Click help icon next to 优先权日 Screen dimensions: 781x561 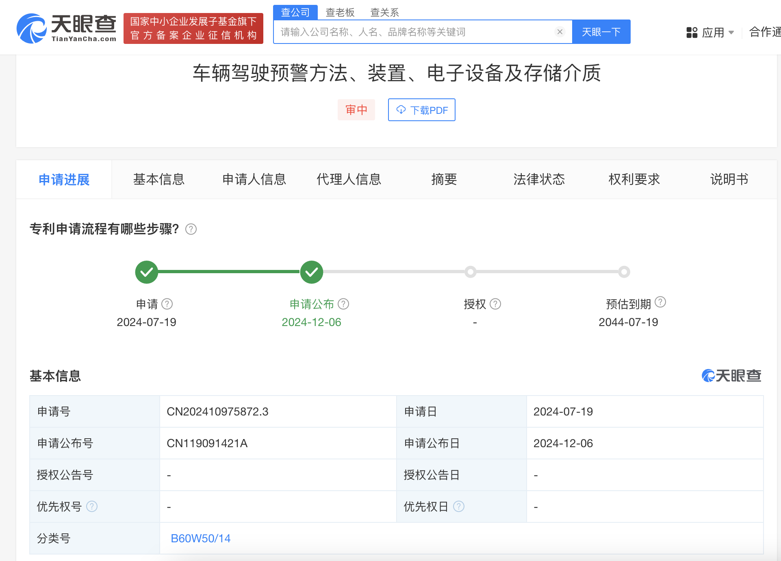[459, 506]
